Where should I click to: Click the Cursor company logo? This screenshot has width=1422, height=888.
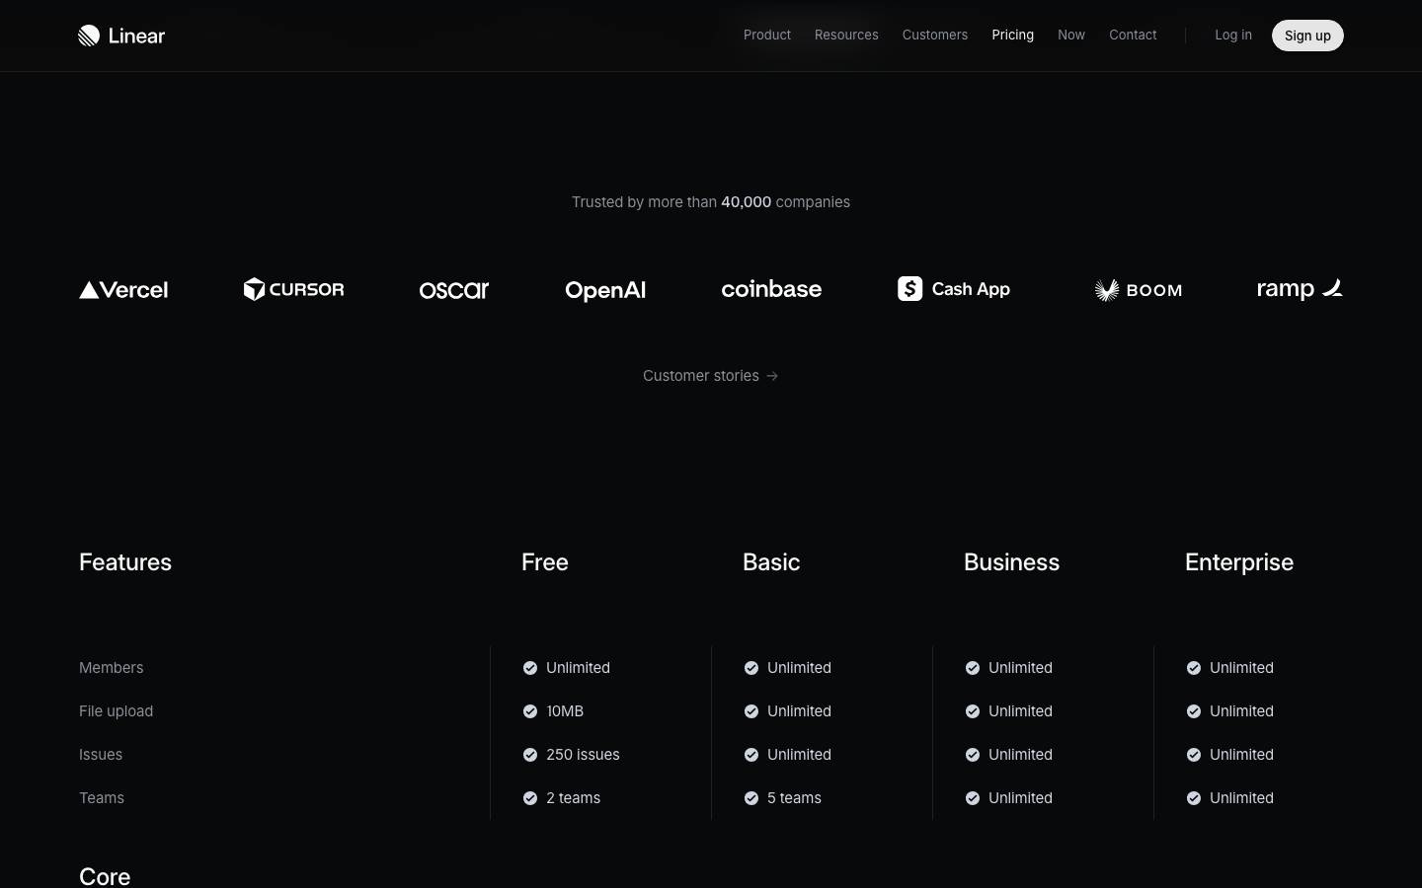click(293, 289)
